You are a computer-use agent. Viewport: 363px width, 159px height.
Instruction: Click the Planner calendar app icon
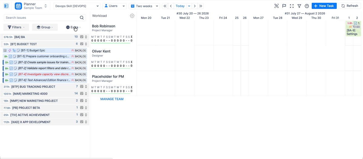pos(18,6)
